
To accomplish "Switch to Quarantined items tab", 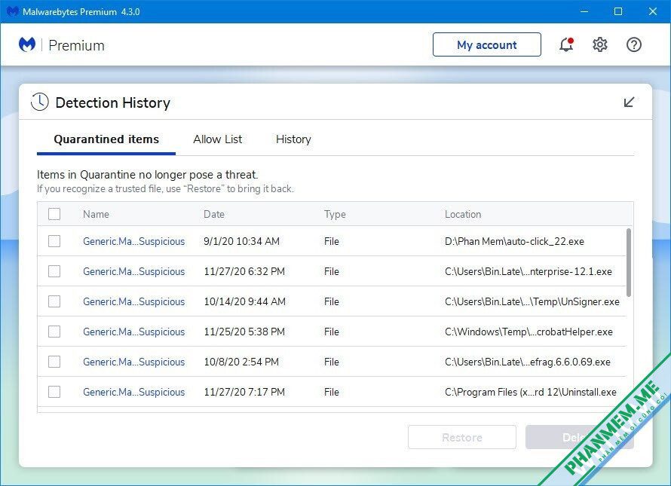I will click(x=106, y=139).
